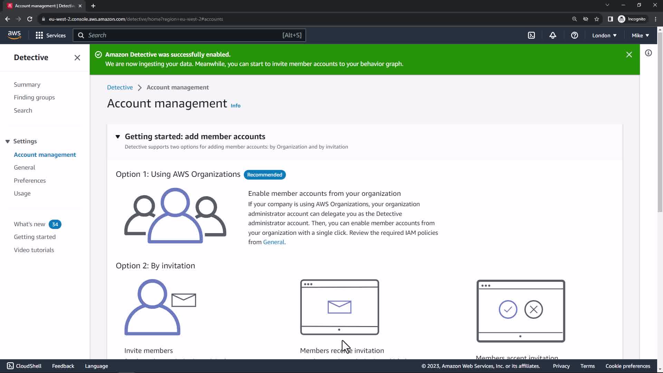
Task: Open the London region dropdown
Action: coord(604,35)
